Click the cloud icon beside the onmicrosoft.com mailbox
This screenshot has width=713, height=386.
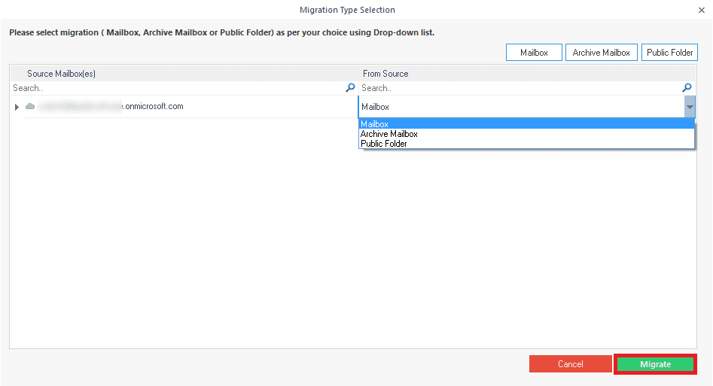(30, 107)
